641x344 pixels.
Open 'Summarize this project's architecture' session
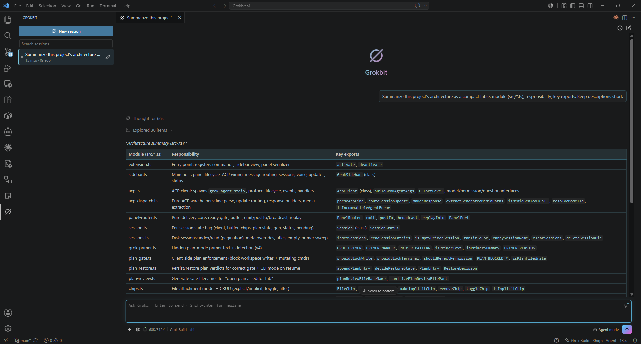(66, 57)
